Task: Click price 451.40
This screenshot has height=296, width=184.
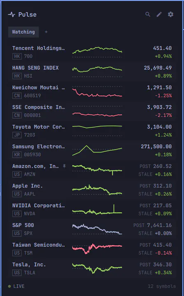Action: (163, 48)
